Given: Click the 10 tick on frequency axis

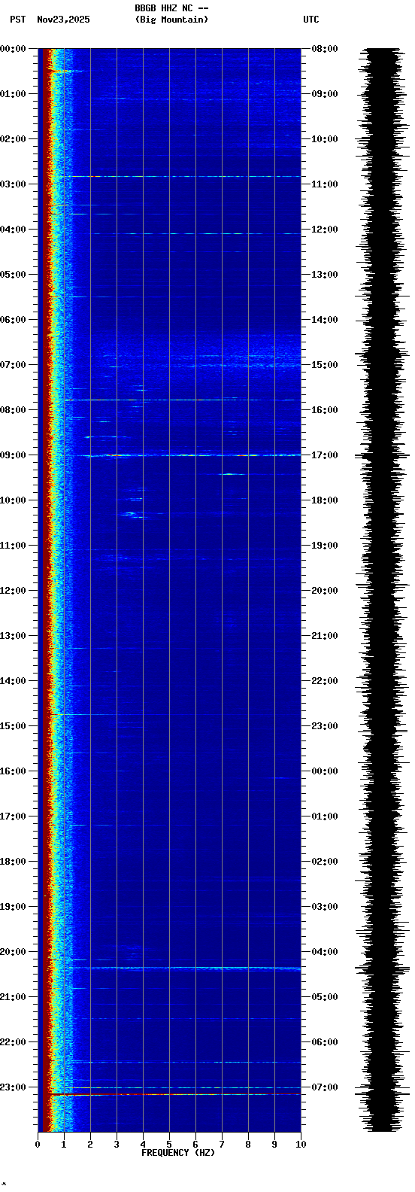Looking at the screenshot, I should [301, 1145].
